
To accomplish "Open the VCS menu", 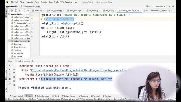I will 62,2.
